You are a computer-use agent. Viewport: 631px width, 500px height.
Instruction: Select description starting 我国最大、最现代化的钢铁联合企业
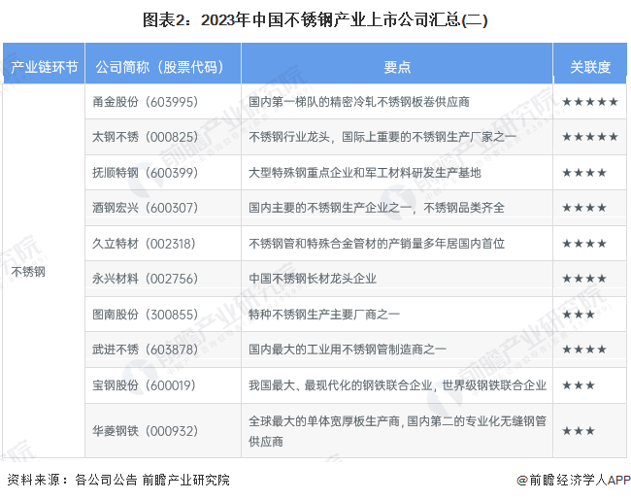(x=397, y=385)
